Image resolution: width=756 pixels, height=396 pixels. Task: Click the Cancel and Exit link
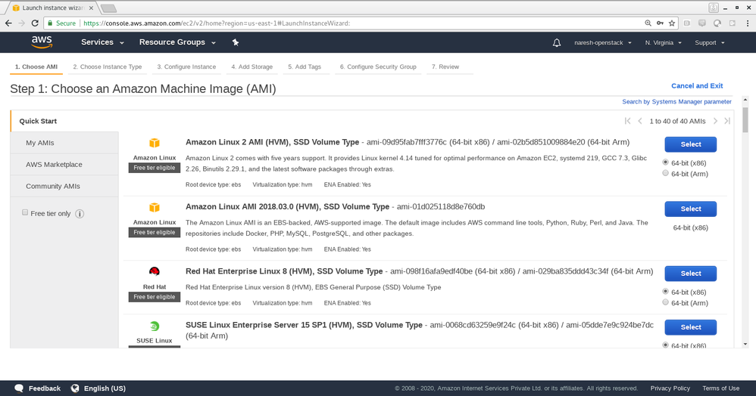pos(697,86)
